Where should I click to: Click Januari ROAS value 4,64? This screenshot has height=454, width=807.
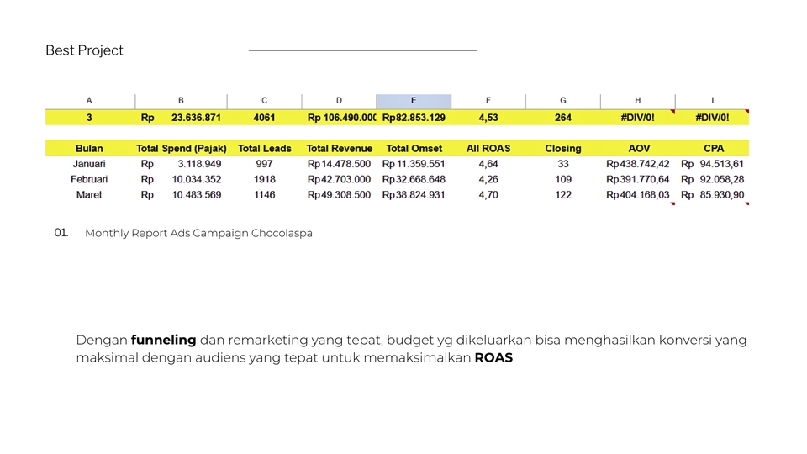pos(488,164)
